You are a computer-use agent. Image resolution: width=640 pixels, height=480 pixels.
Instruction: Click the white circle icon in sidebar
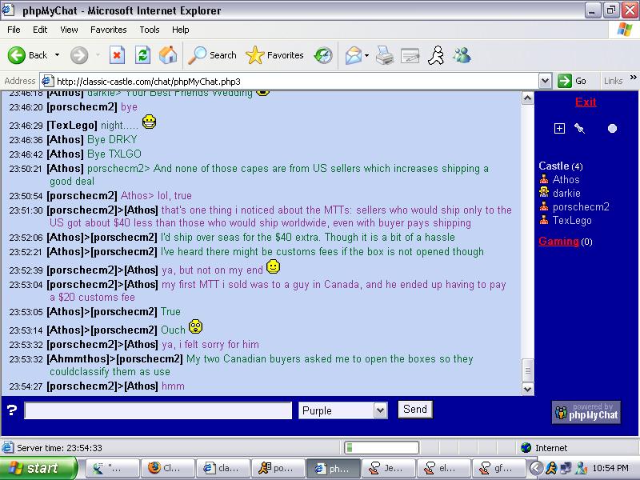(612, 129)
